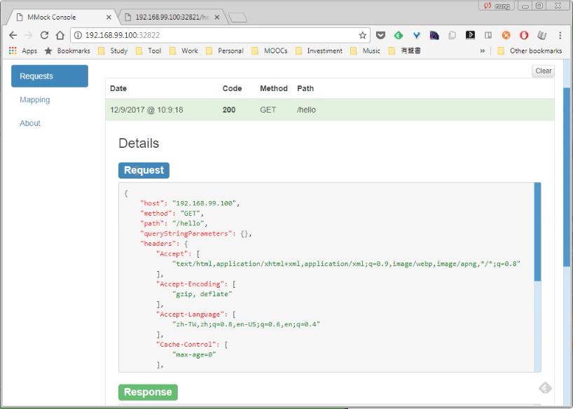This screenshot has width=573, height=409.
Task: Bookmark this page with the star icon
Action: tap(362, 35)
